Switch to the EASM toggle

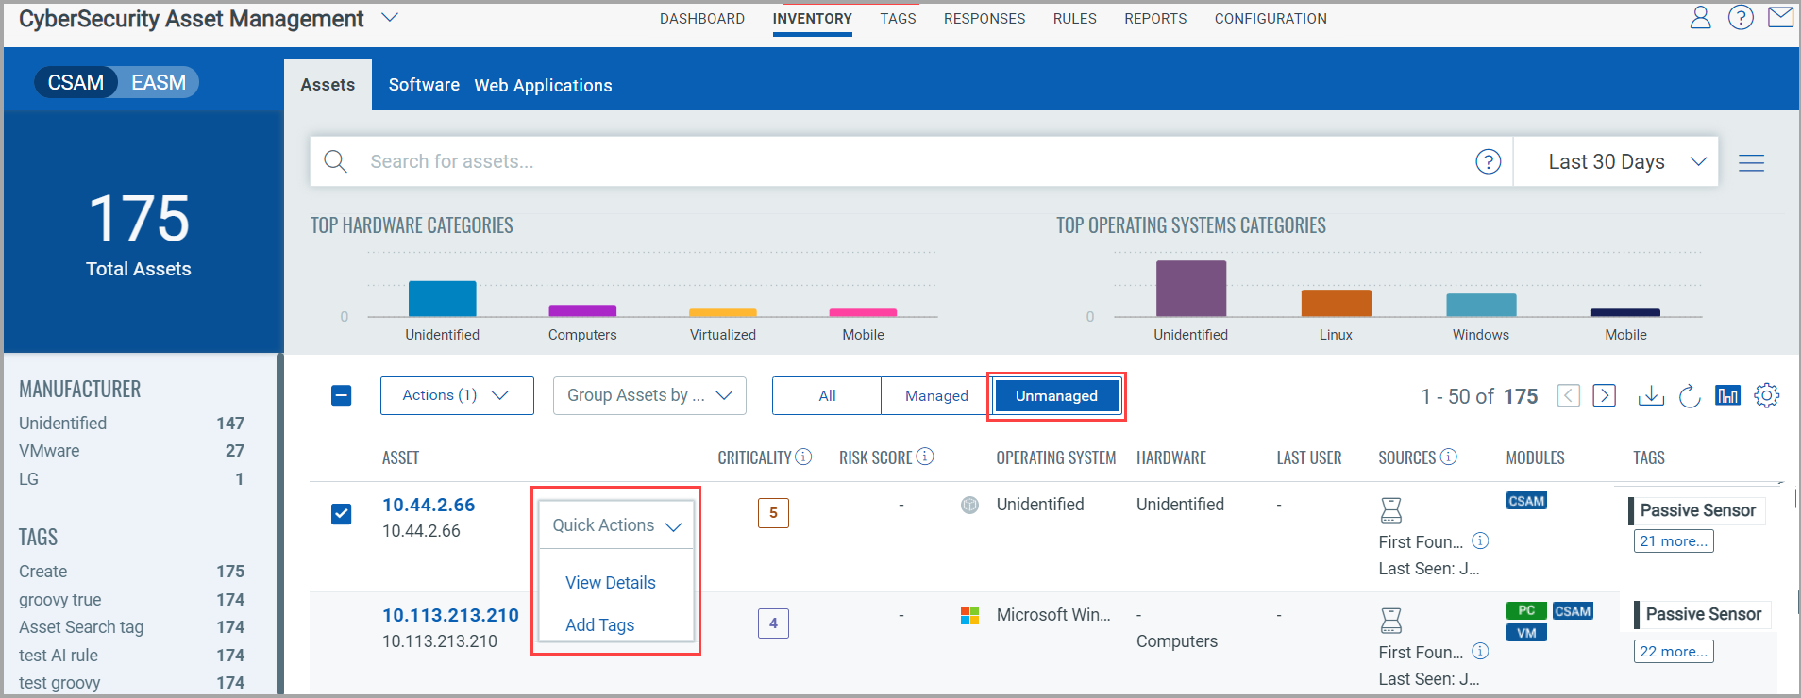pos(159,82)
